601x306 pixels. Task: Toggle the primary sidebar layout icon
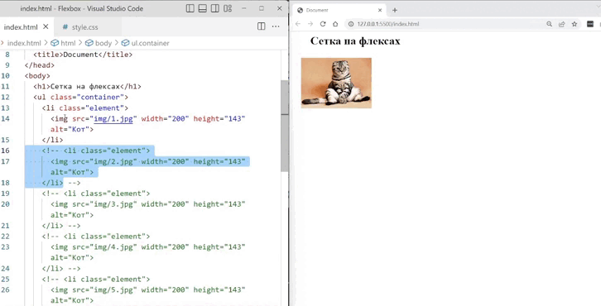190,8
